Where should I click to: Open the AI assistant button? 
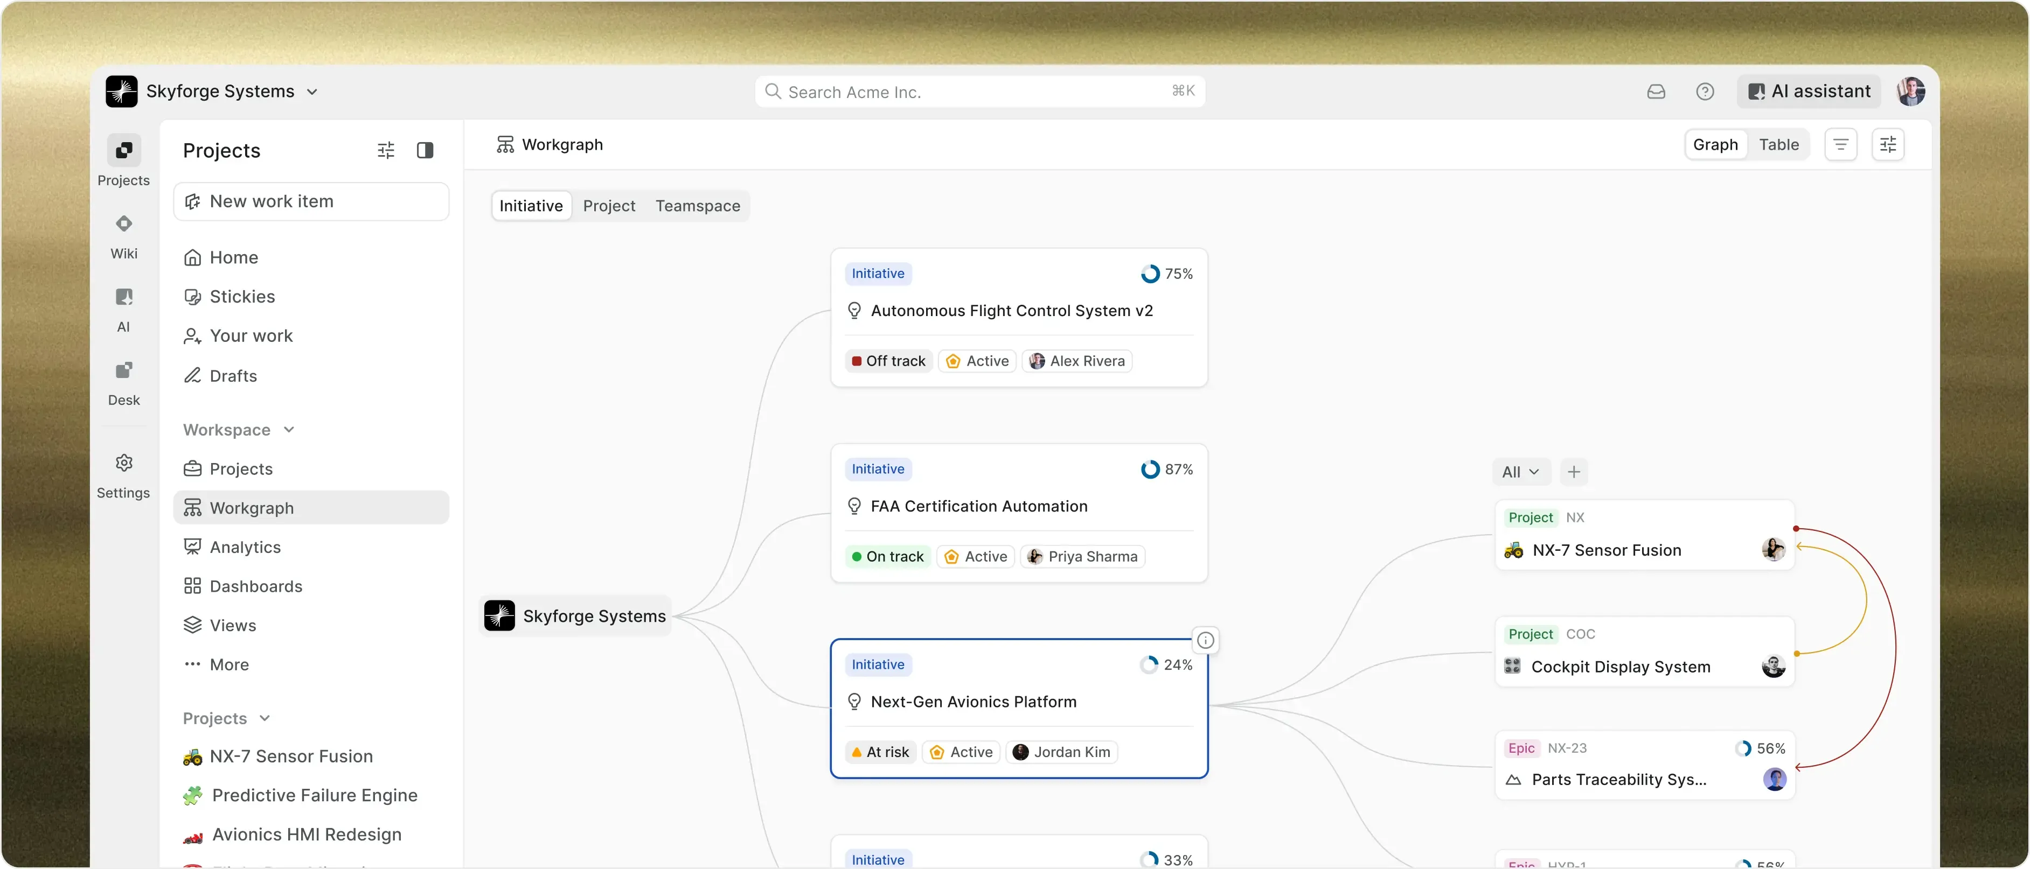1809,92
